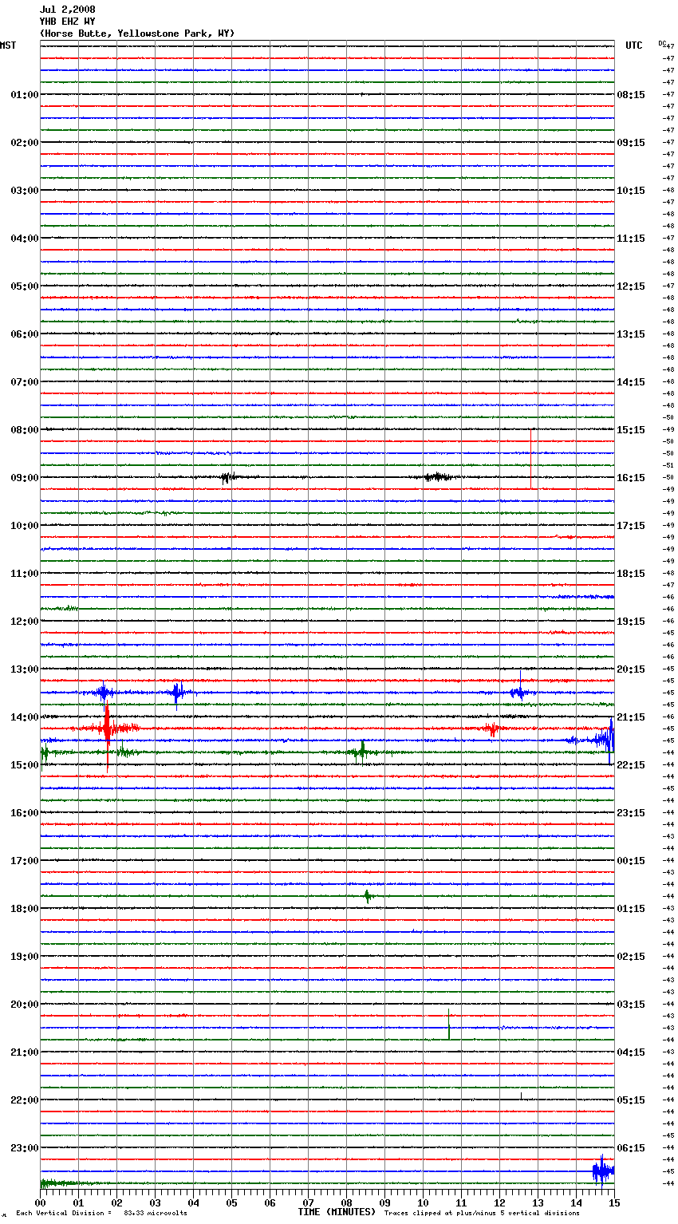This screenshot has width=678, height=1224.
Task: Click the 06:15 UTC label
Action: tap(631, 1148)
